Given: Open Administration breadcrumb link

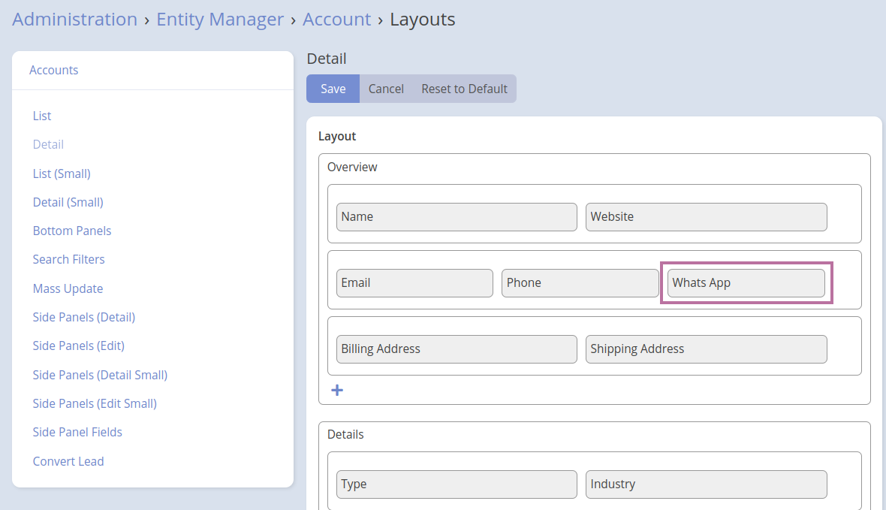Looking at the screenshot, I should pos(74,20).
